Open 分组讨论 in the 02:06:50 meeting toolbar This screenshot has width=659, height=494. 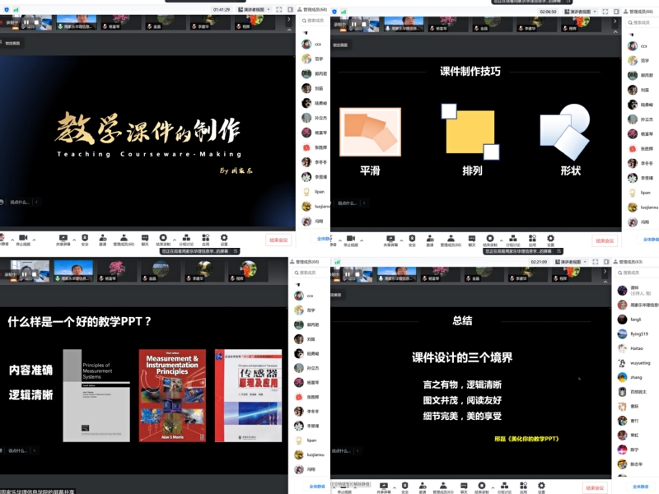point(513,240)
